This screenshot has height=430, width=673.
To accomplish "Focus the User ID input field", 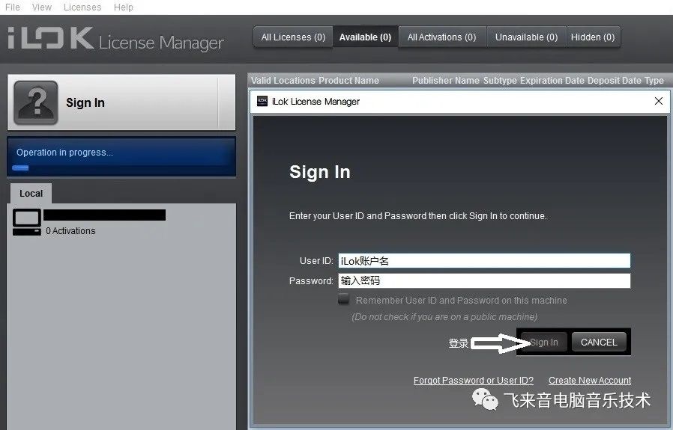I will 484,261.
